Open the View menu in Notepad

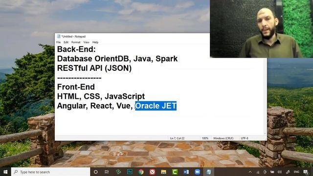point(86,43)
